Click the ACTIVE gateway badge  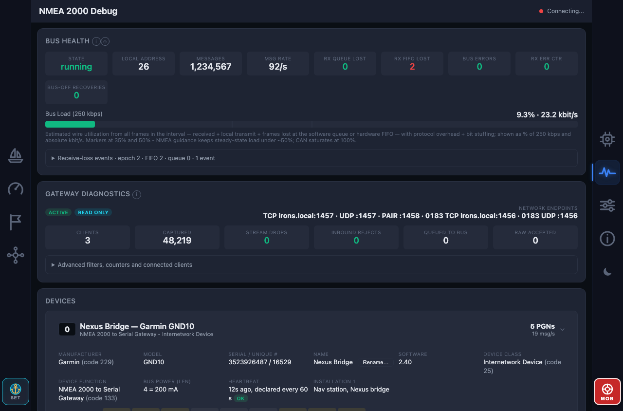58,212
